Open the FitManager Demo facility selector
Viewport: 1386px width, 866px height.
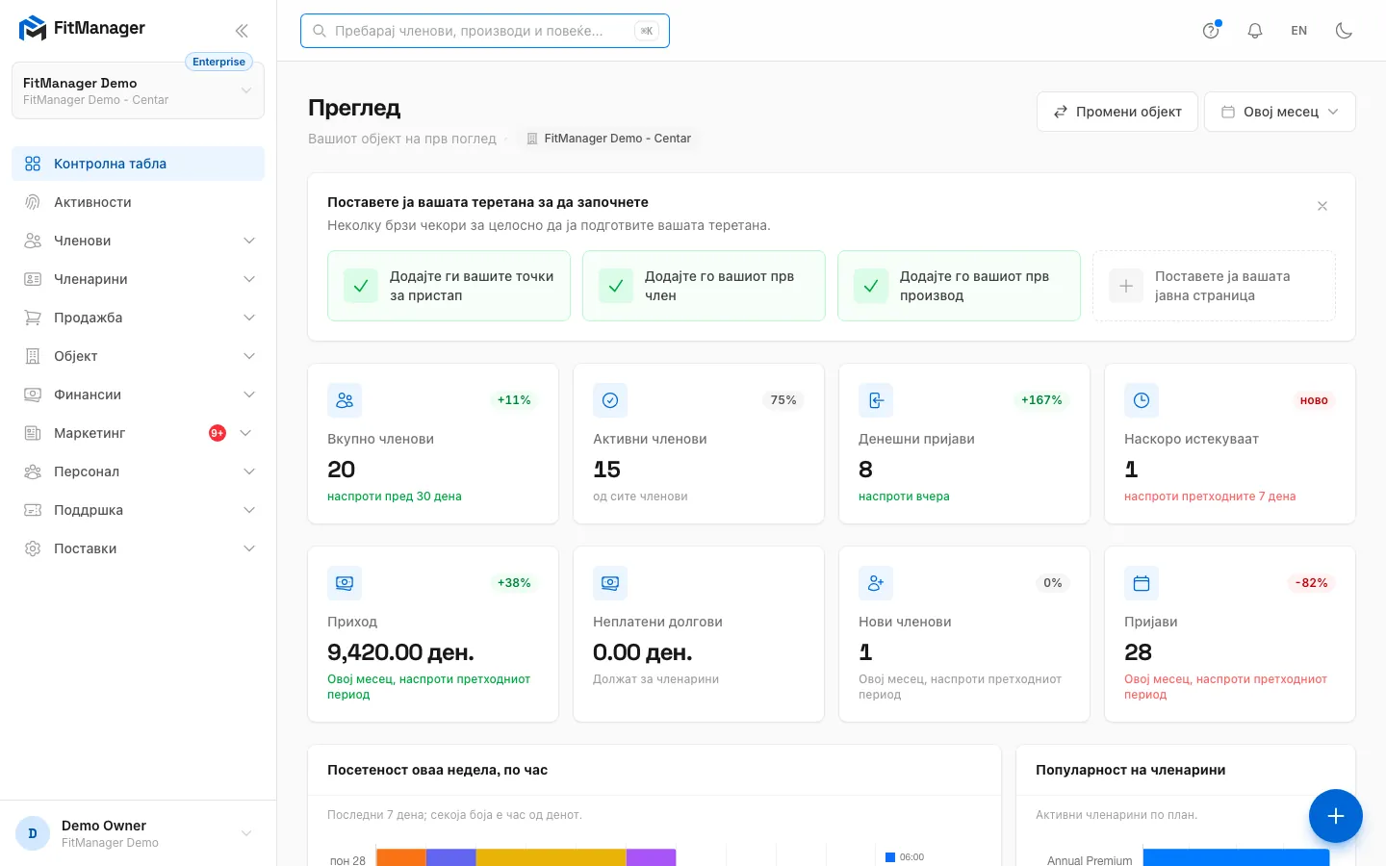tap(139, 90)
